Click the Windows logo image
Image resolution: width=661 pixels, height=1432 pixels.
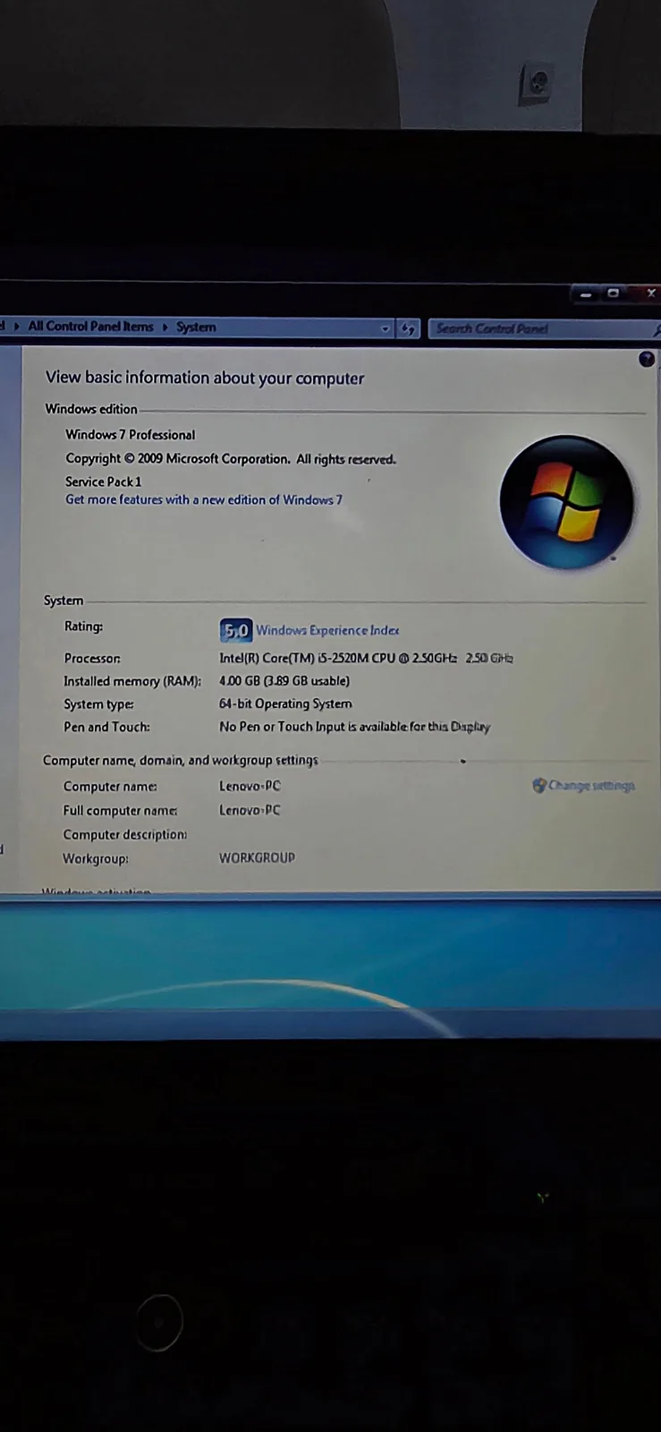(x=566, y=502)
